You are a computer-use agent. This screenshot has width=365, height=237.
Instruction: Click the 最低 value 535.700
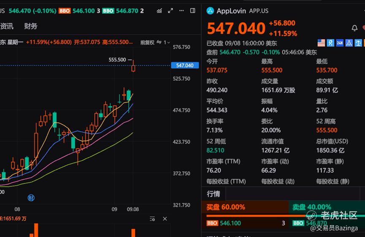coord(327,70)
